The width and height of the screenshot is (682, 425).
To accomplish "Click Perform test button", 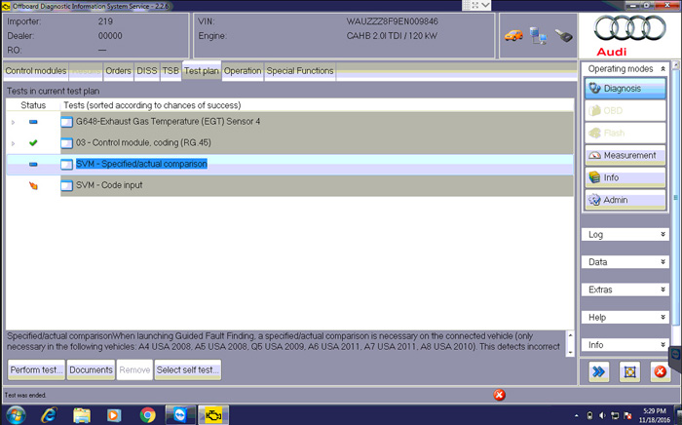I will pos(37,369).
